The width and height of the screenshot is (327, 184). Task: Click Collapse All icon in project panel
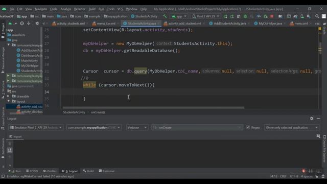pyautogui.click(x=29, y=24)
